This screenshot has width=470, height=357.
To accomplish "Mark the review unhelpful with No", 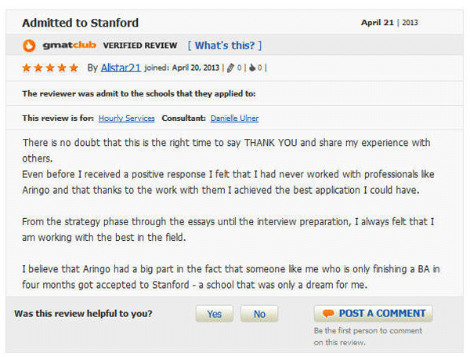I will tap(259, 314).
